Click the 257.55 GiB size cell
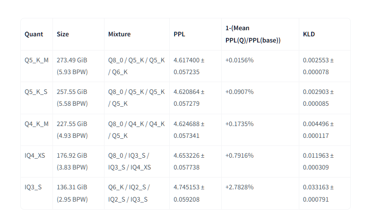 (72, 98)
